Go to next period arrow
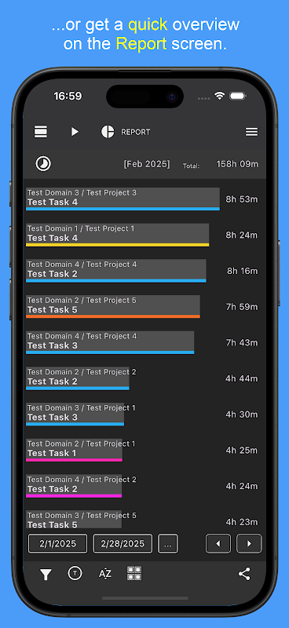Viewport: 289px width, 628px height. click(249, 543)
